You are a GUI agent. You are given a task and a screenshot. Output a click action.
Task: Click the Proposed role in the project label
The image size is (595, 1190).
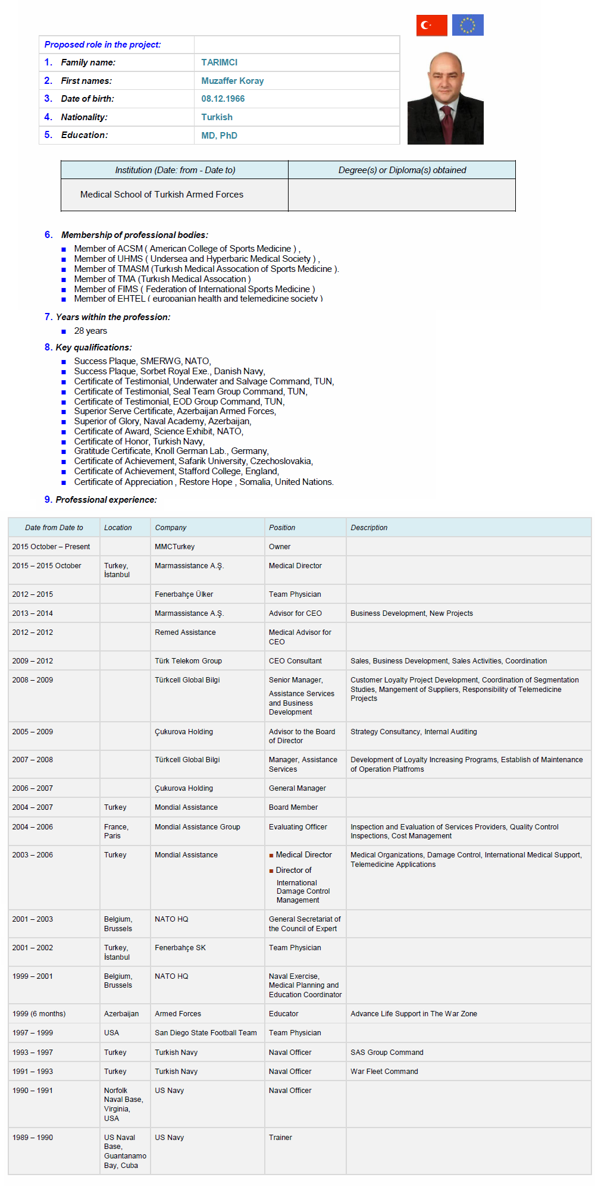[x=102, y=45]
